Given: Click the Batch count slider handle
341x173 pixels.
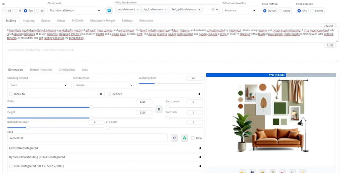Looking at the screenshot, I should point(168,107).
